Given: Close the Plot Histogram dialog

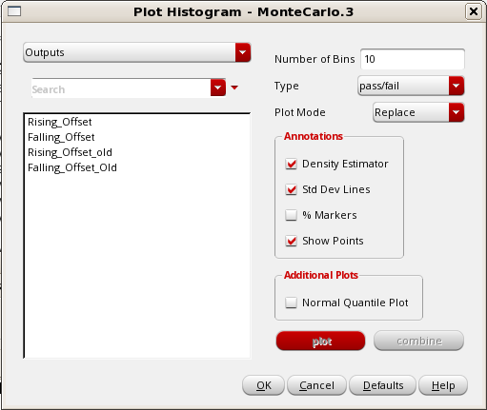Looking at the screenshot, I should click(473, 11).
